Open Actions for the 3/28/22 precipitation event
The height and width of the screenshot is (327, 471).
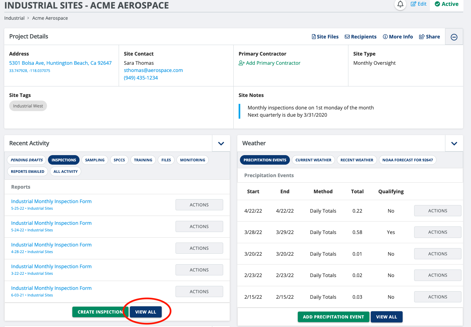coord(438,232)
